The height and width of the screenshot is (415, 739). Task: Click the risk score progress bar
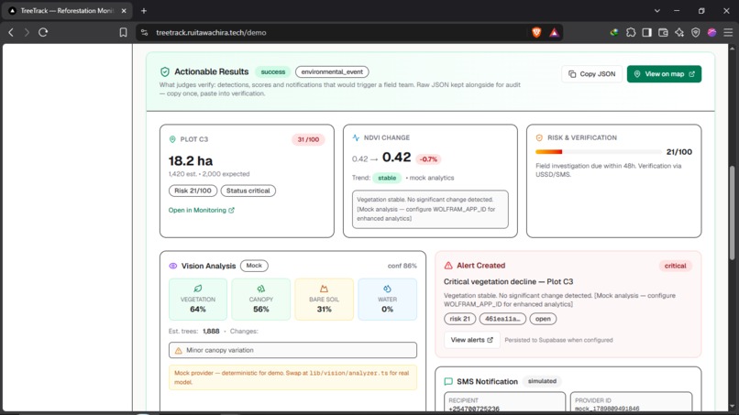click(599, 152)
